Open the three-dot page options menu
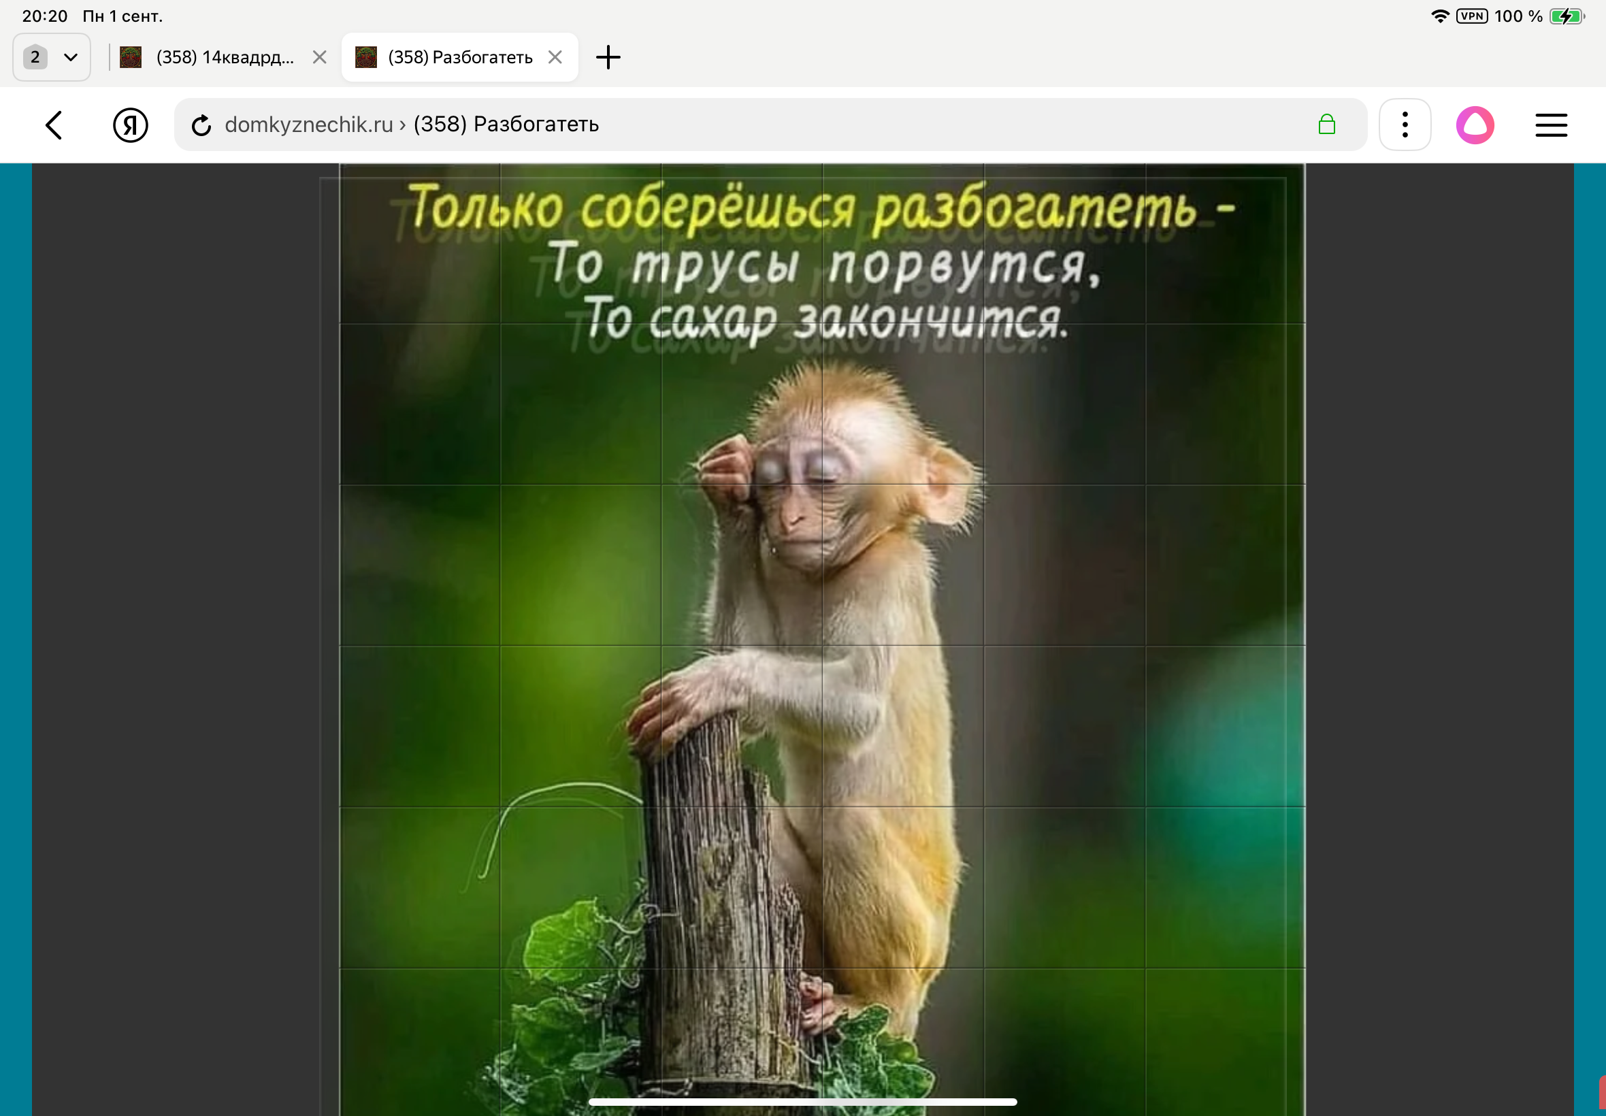This screenshot has width=1606, height=1116. [x=1405, y=125]
